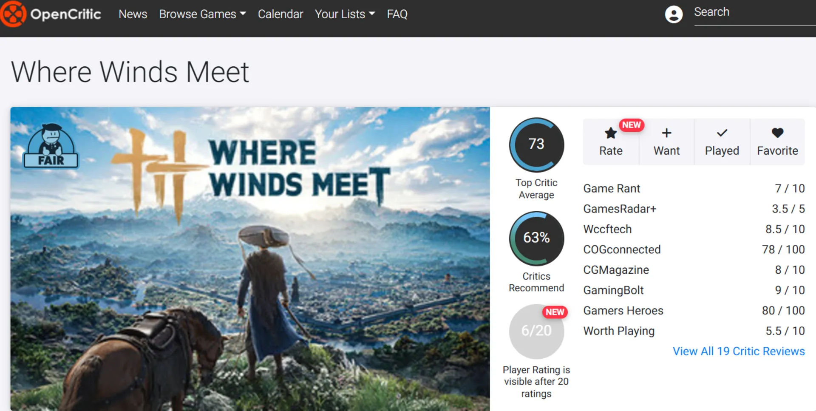The height and width of the screenshot is (411, 816).
Task: Click the plus icon above Want
Action: tap(666, 133)
